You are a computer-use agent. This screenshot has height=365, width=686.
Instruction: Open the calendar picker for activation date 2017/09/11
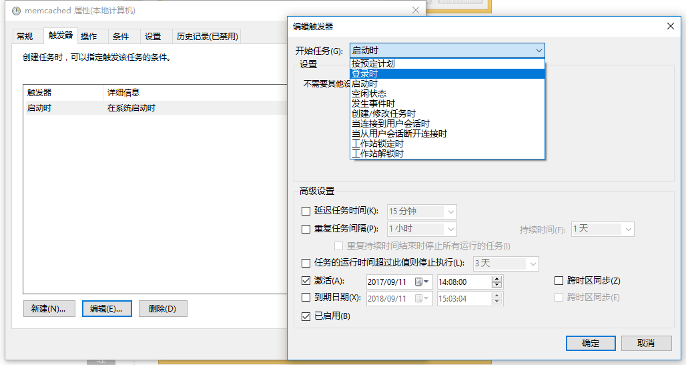coord(422,282)
